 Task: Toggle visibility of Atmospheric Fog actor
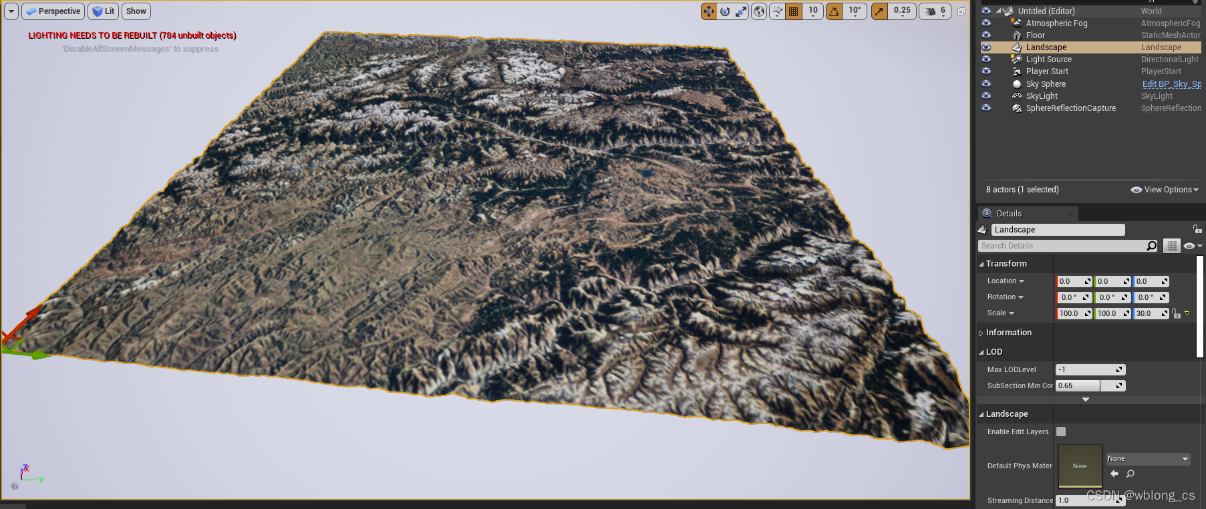tap(986, 23)
